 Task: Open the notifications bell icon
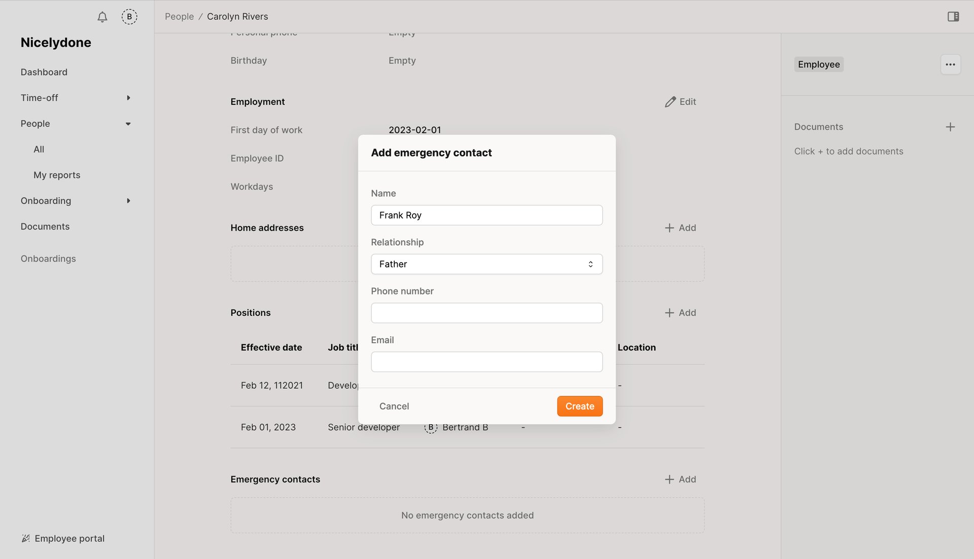(x=101, y=17)
